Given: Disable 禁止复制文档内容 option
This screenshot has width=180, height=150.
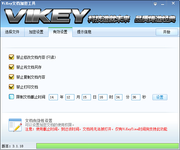Looking at the screenshot, I should pyautogui.click(x=11, y=77).
